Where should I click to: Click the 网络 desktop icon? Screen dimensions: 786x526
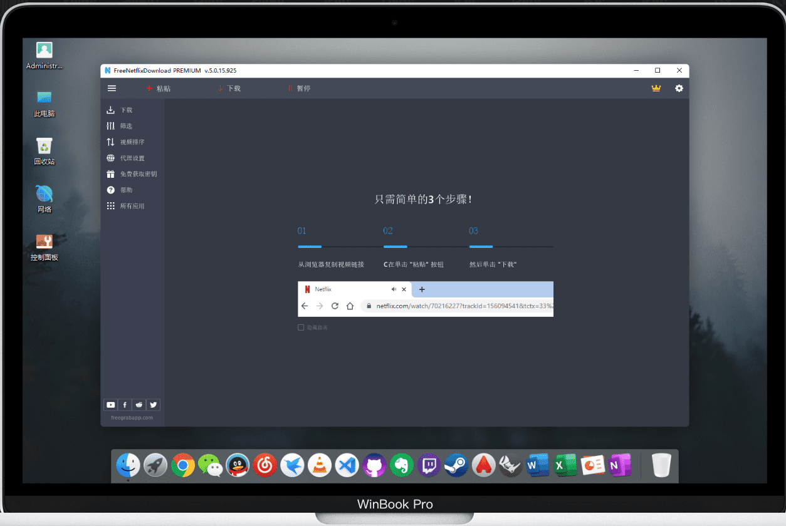click(x=45, y=199)
